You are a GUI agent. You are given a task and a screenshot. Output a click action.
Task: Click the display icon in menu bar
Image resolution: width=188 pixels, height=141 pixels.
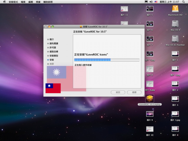tap(146, 2)
